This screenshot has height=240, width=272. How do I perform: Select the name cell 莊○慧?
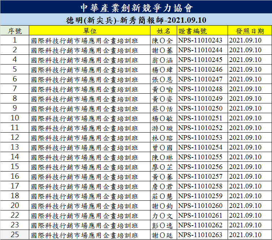[163, 196]
